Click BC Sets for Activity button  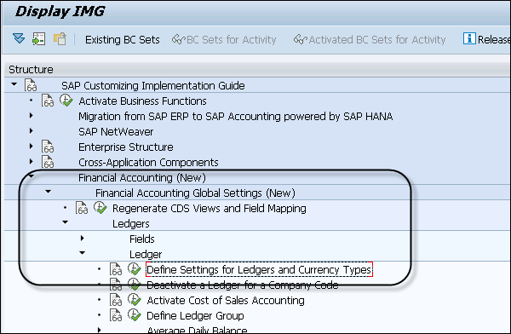coord(224,40)
